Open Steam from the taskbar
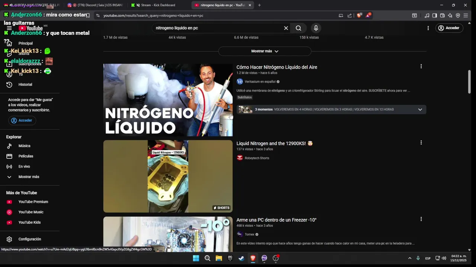Viewport: 476px width, 267px height. click(x=241, y=258)
